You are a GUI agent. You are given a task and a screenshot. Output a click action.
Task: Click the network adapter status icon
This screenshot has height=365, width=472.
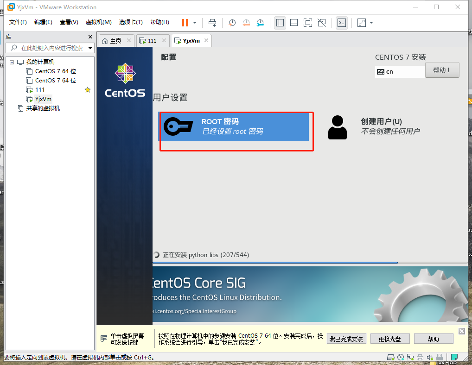click(x=410, y=357)
